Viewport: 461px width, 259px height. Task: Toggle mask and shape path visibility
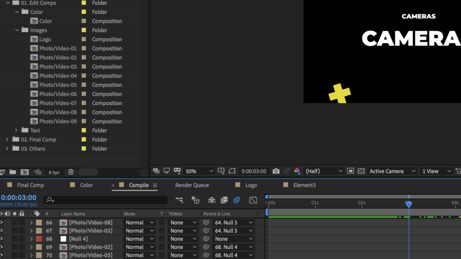point(232,171)
